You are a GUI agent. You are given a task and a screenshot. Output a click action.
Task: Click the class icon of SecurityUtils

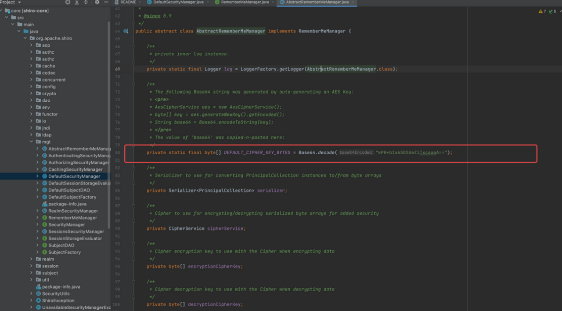(x=39, y=294)
